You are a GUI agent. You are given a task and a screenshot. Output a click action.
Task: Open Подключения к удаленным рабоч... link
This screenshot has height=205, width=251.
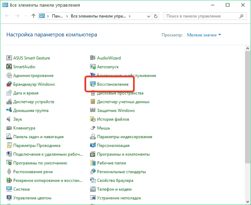pos(48,154)
